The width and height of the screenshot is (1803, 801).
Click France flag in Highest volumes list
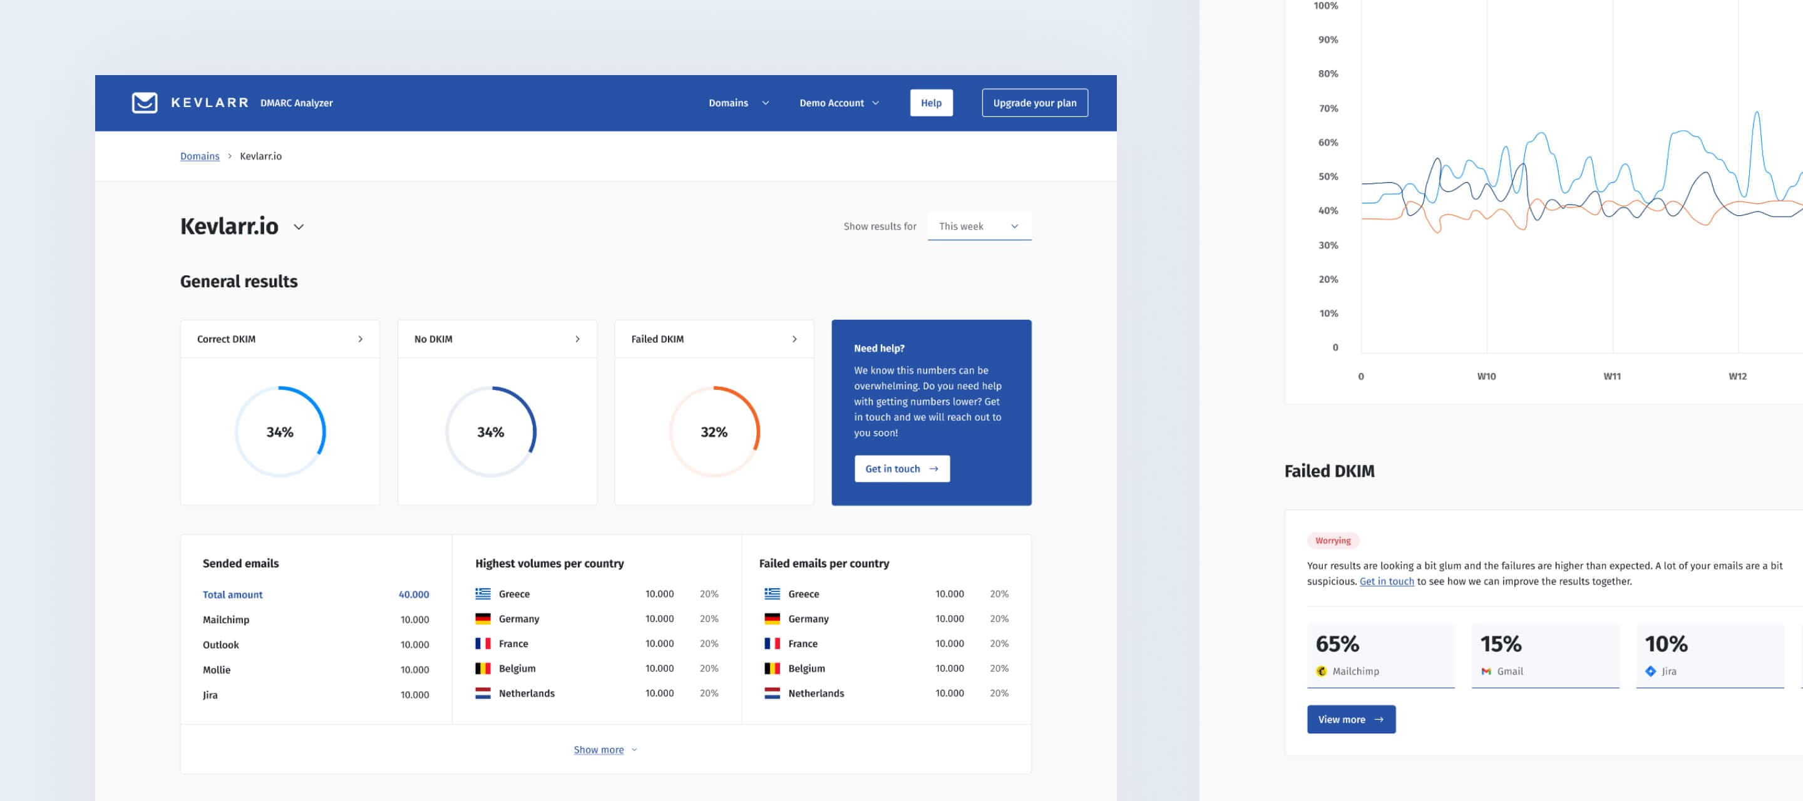click(483, 643)
